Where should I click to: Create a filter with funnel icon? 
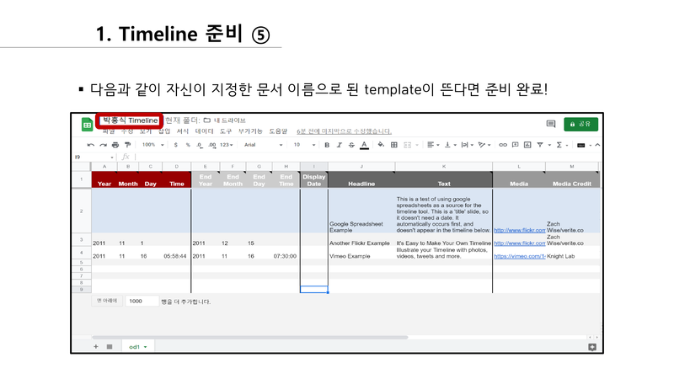click(x=540, y=145)
